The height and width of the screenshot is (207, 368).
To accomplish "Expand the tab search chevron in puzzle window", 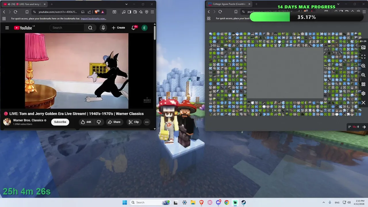I will (x=338, y=4).
